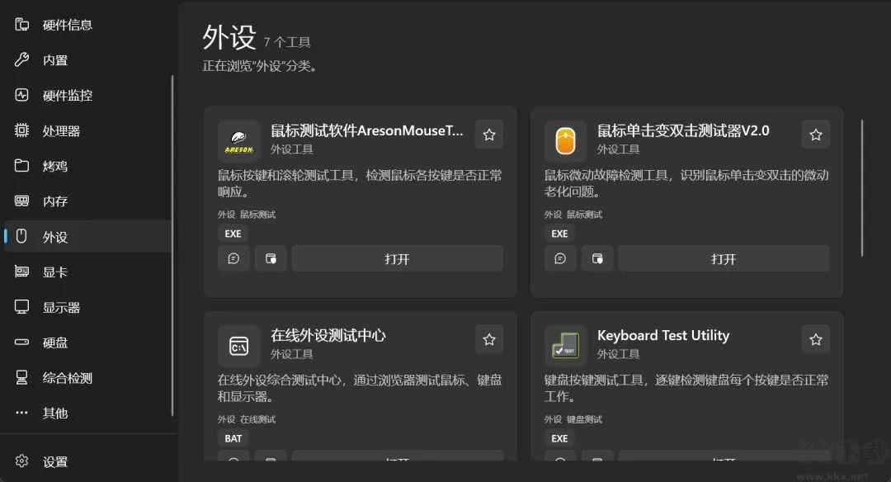Click the BAT tag on 在线外设测试中心 card

(x=233, y=438)
